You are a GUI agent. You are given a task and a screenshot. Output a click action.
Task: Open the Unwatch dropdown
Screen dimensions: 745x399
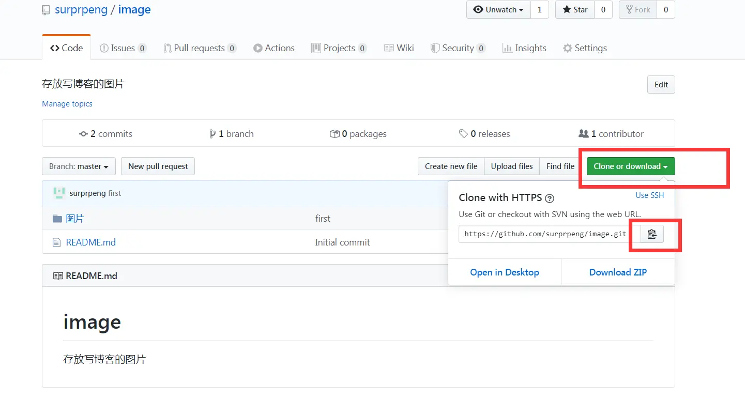pos(498,10)
